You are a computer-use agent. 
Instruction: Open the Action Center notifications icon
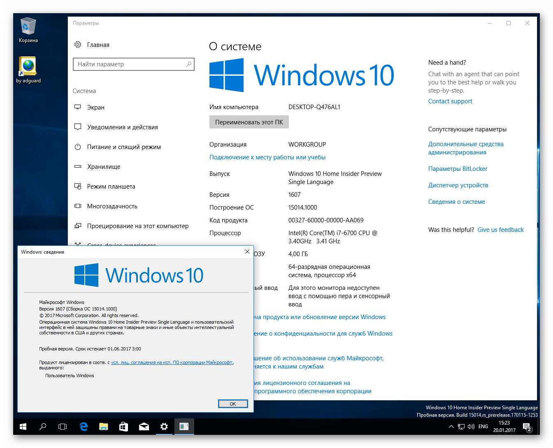527,427
